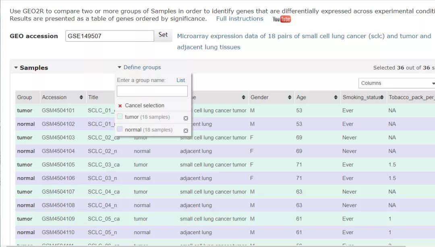Screen dimensions: 435x247
Task: Select the tumor group color swatch
Action: point(120,116)
